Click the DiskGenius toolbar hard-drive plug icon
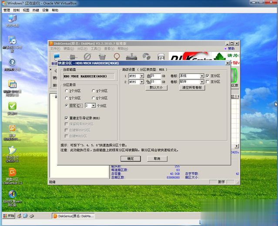 72,57
